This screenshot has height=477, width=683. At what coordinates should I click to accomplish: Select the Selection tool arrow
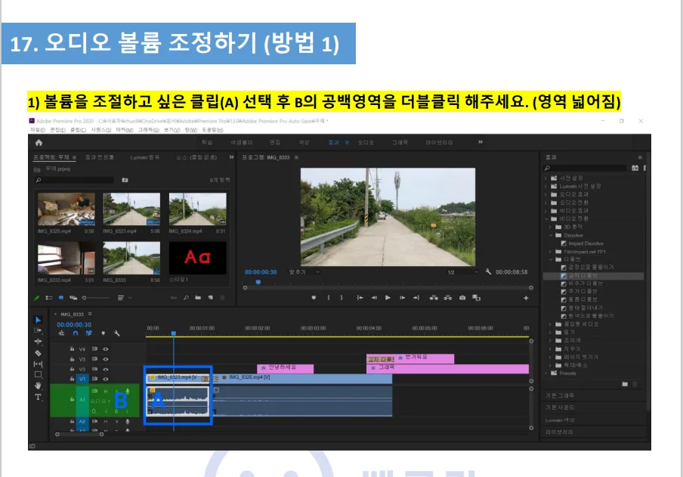(37, 319)
